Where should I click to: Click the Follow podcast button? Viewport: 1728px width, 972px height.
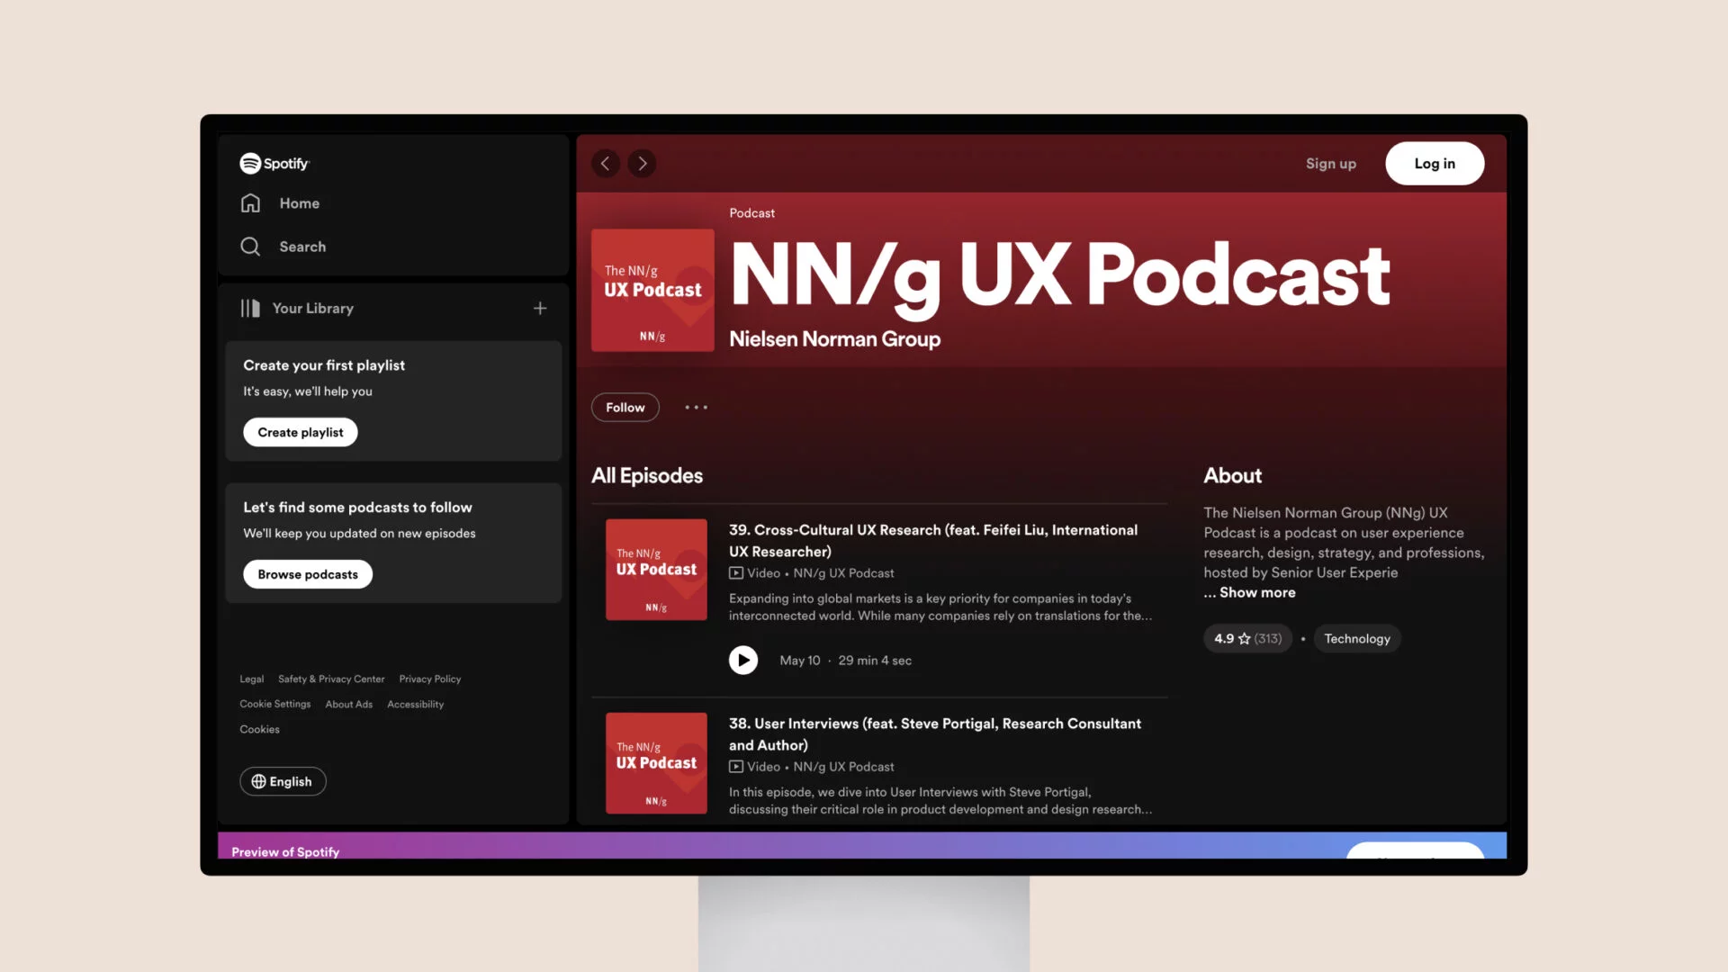625,406
